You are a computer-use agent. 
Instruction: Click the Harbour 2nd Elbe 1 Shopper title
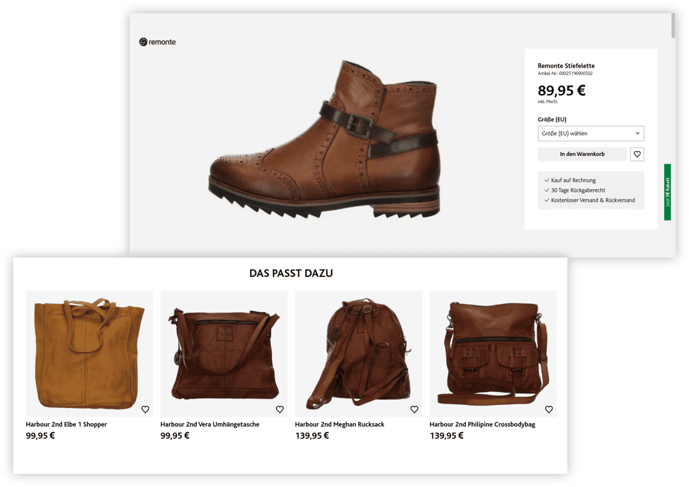pos(66,424)
